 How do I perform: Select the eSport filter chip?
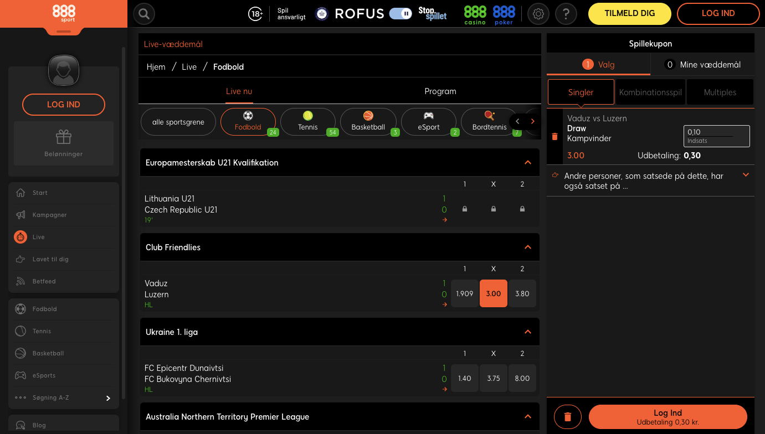point(429,122)
